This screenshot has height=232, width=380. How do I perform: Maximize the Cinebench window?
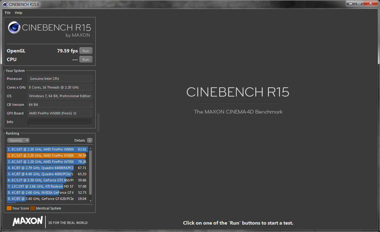tap(359, 3)
